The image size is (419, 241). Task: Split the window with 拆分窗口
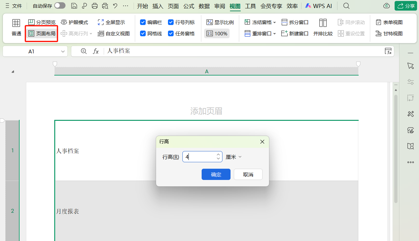coord(295,22)
